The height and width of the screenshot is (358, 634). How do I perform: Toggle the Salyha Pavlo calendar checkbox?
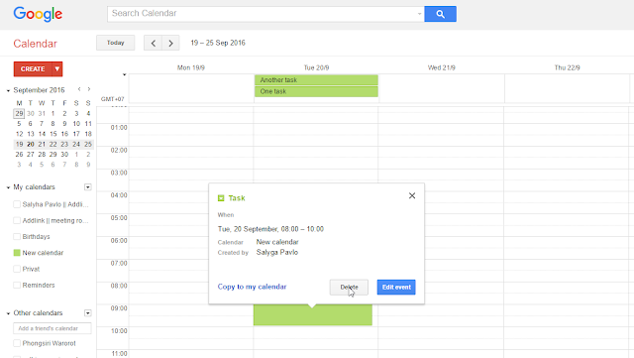pos(17,204)
